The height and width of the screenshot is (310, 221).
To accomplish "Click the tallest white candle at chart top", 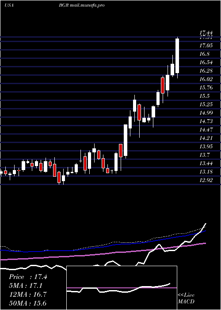I will tap(177, 56).
